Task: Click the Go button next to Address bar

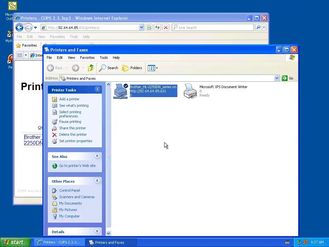Action: pyautogui.click(x=288, y=78)
